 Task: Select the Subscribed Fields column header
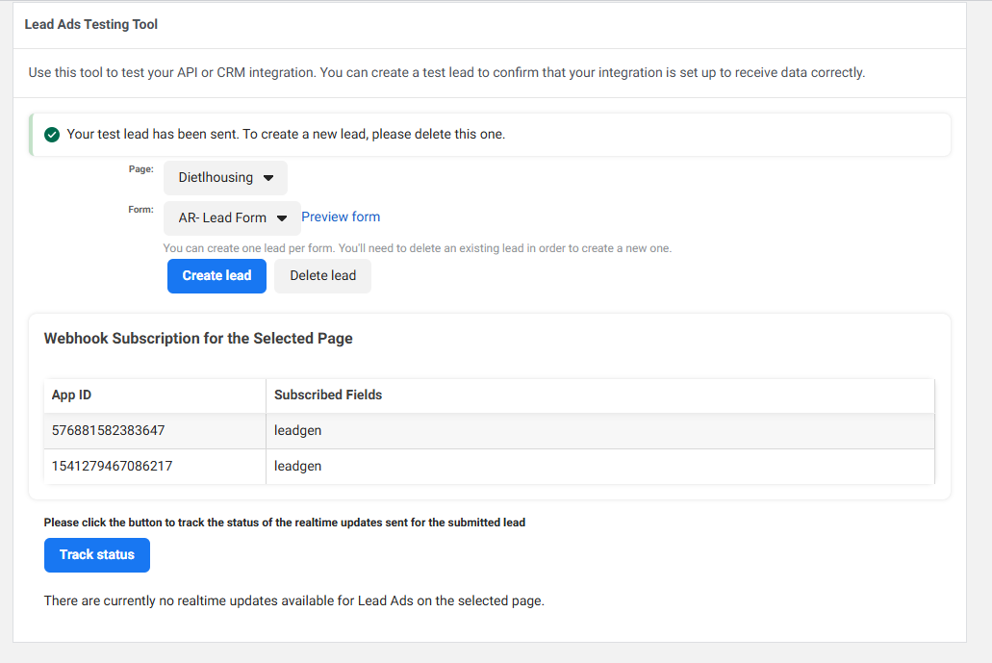click(328, 395)
